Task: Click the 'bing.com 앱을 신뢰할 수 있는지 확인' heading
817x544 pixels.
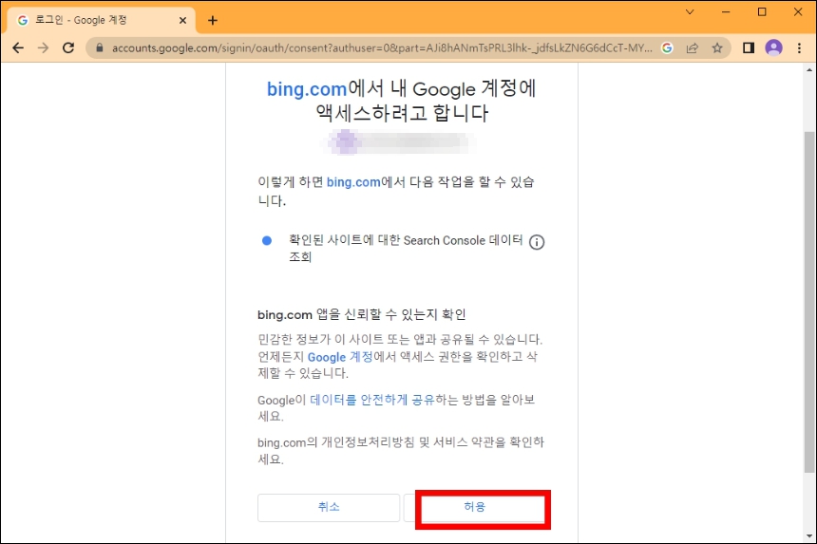Action: click(x=362, y=314)
